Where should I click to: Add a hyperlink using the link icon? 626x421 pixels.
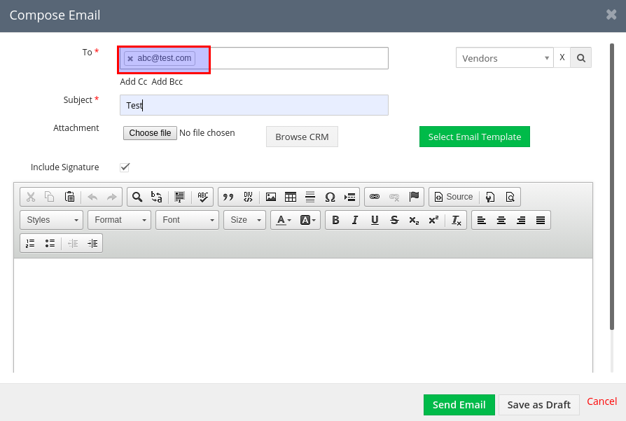coord(373,197)
